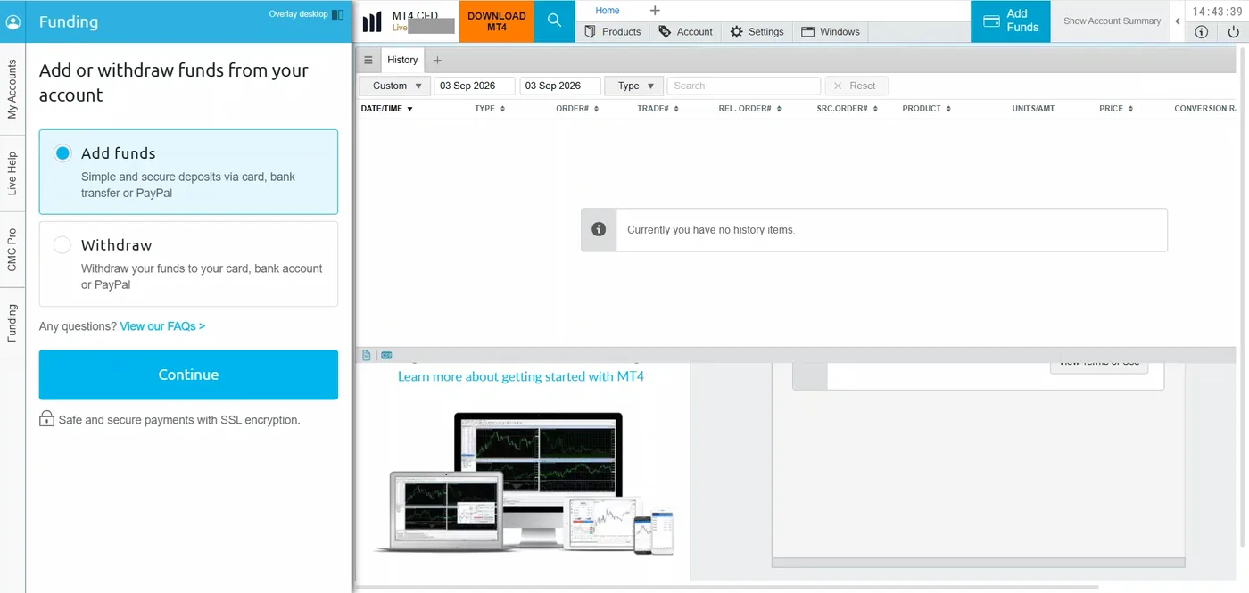The height and width of the screenshot is (593, 1249).
Task: Sort by DATE/TIME column
Action: click(387, 109)
